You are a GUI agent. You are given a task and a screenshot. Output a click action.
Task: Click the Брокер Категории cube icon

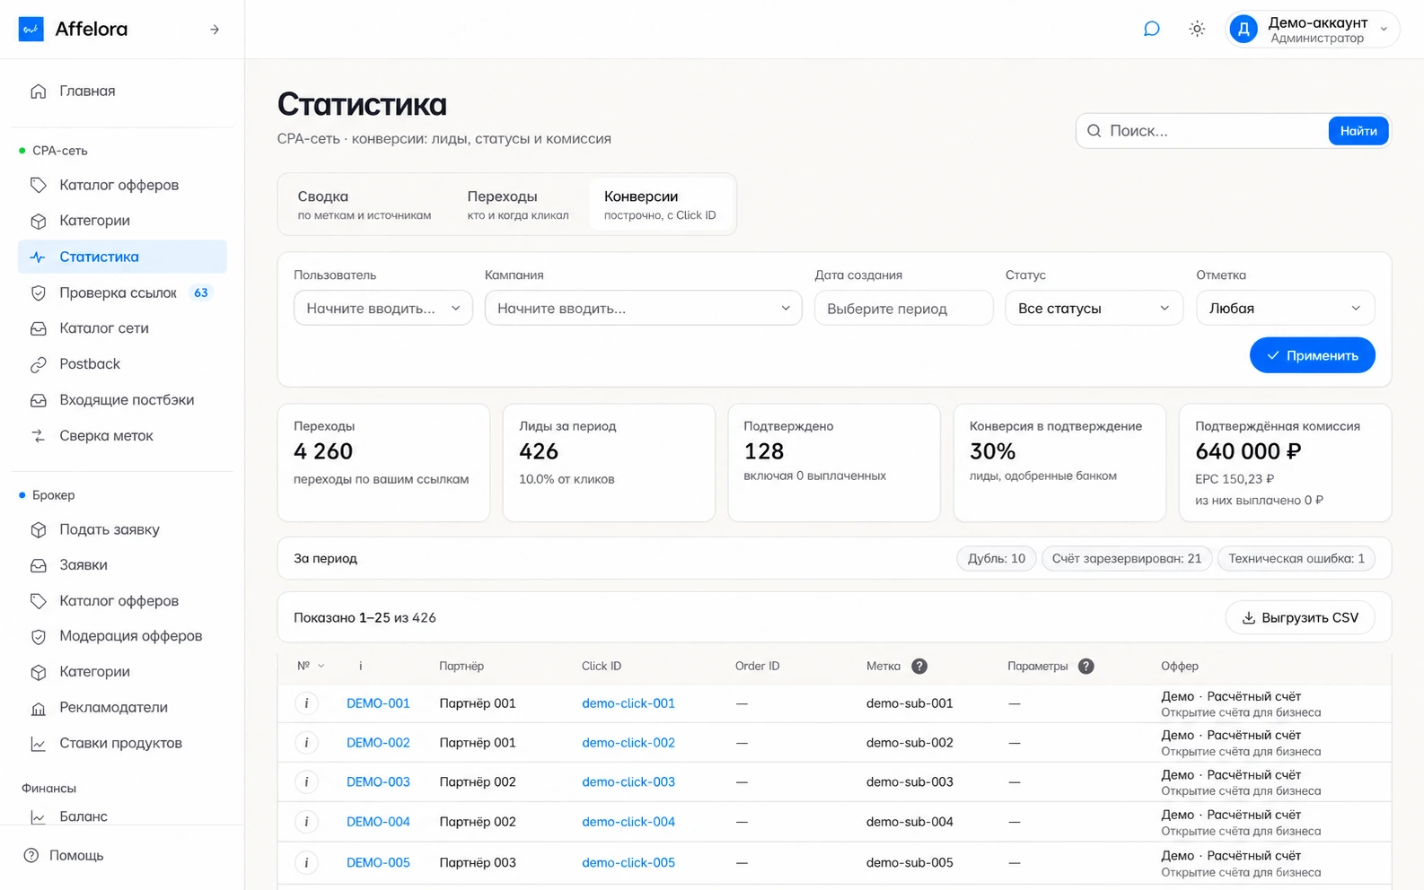click(x=38, y=672)
